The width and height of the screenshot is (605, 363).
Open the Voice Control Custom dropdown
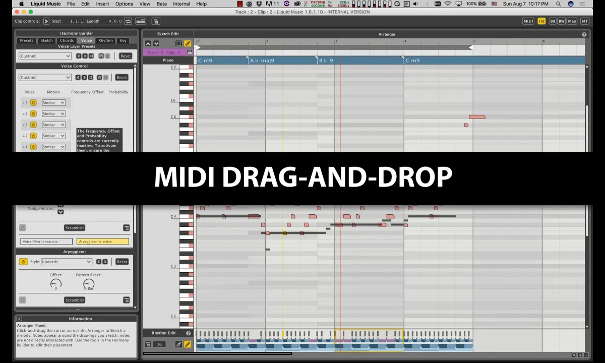pyautogui.click(x=45, y=78)
